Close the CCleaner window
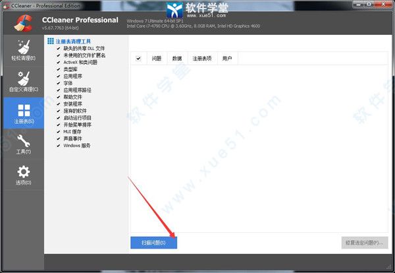 tap(384, 4)
